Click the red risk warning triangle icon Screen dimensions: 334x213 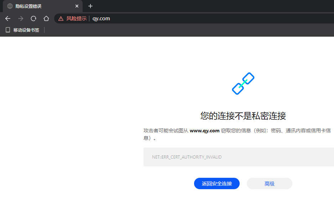pyautogui.click(x=61, y=19)
